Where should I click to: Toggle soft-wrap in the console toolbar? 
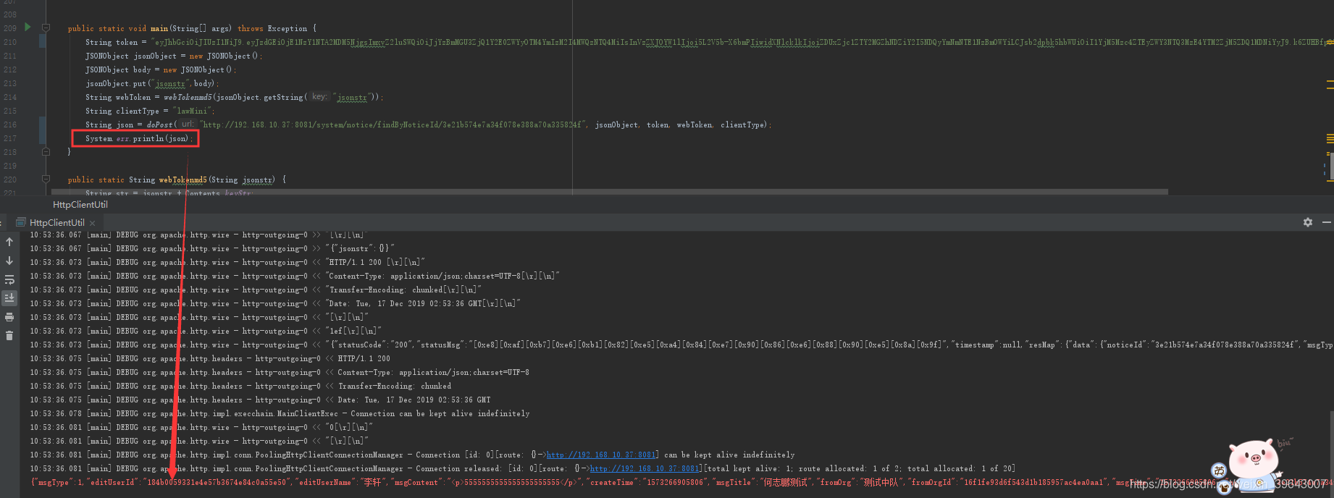(x=9, y=279)
